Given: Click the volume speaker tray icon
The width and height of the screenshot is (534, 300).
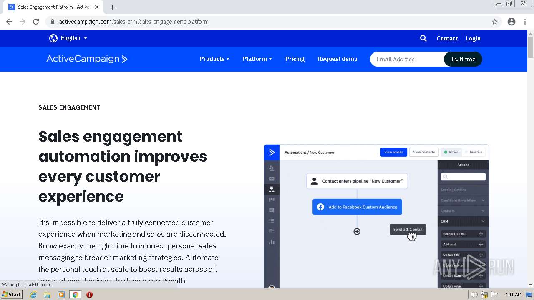Looking at the screenshot, I should [x=474, y=295].
